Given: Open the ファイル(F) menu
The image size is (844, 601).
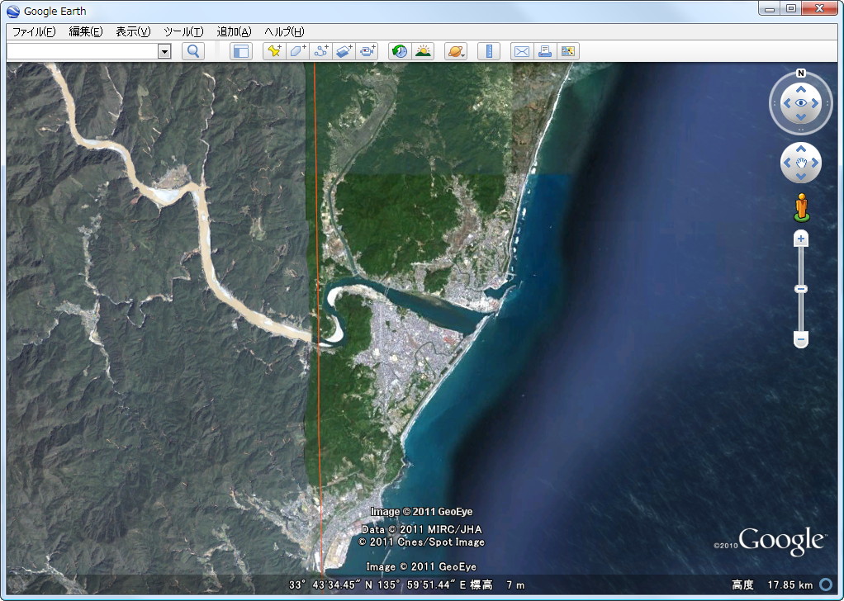Looking at the screenshot, I should pos(34,31).
